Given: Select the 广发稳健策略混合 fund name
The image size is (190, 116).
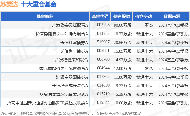Looking at the screenshot, I should 71,60.
